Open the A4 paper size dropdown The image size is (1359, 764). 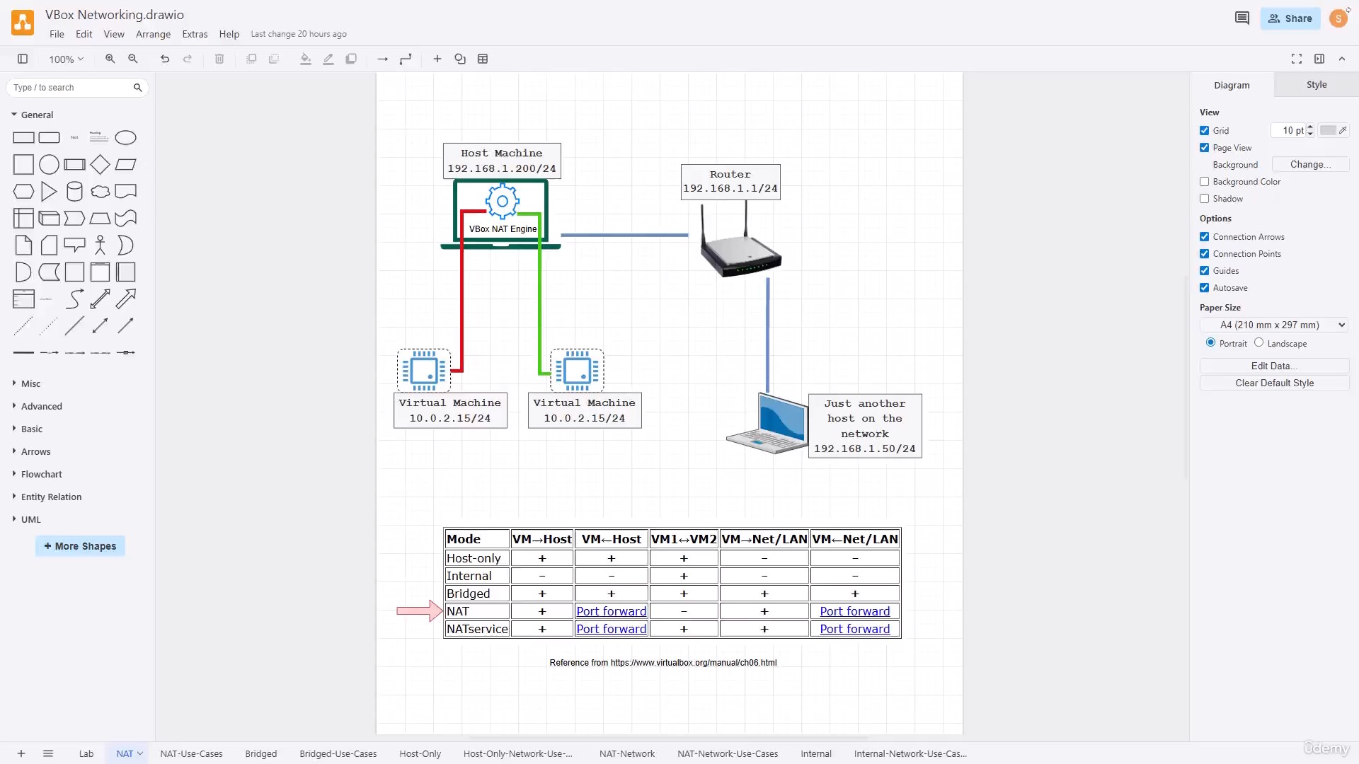click(1274, 325)
